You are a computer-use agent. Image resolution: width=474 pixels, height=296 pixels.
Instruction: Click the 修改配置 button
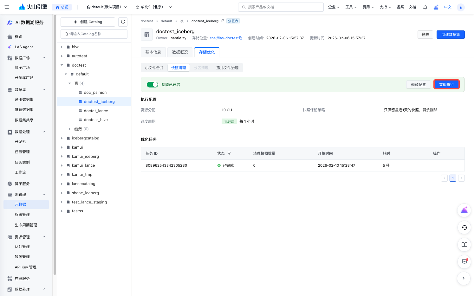point(418,85)
